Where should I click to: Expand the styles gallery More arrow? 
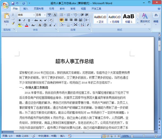click(138, 22)
